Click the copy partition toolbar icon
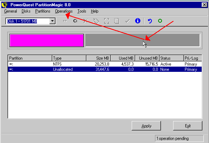This screenshot has width=209, height=143. point(117,21)
